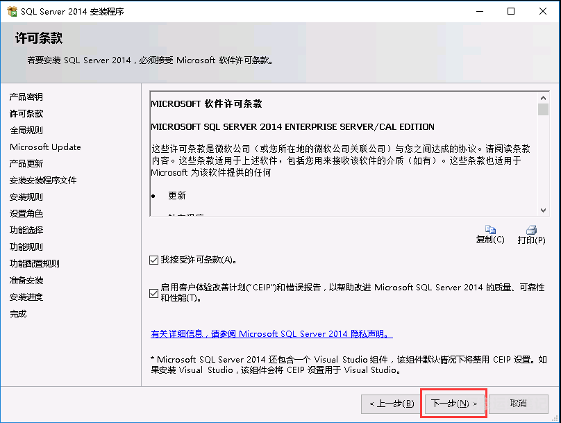Select the 产品密钥 step in sidebar
The image size is (561, 423).
[26, 97]
